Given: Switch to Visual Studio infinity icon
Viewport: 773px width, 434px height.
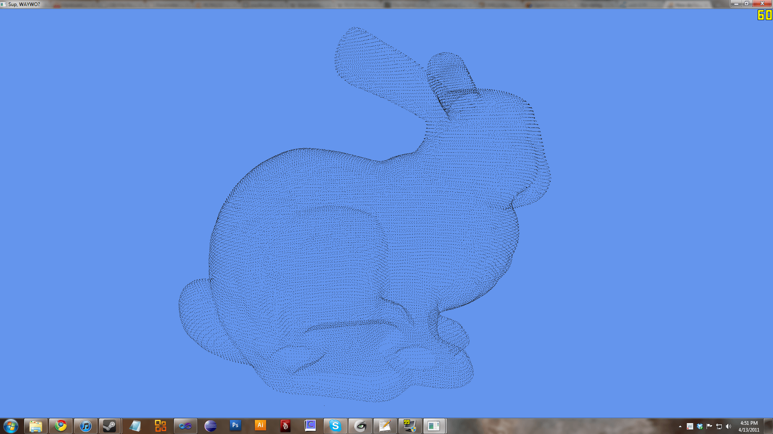Looking at the screenshot, I should click(x=185, y=426).
